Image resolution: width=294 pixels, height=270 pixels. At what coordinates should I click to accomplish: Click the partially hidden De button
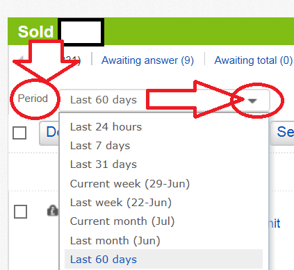tap(49, 133)
